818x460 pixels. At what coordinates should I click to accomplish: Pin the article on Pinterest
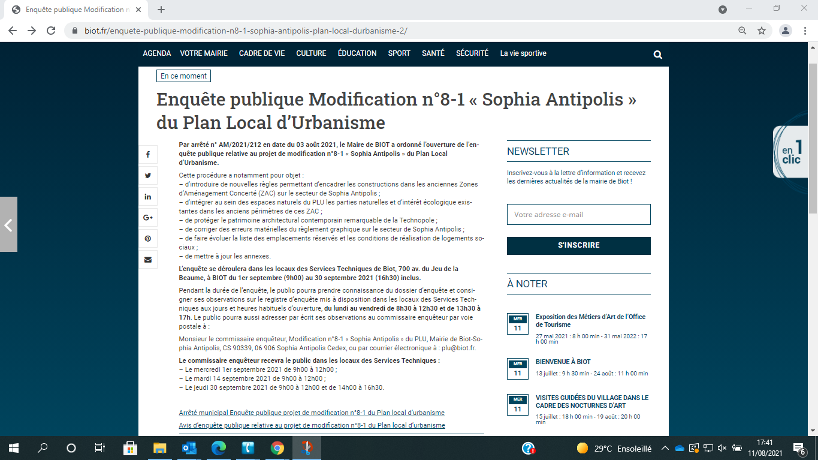(x=148, y=239)
